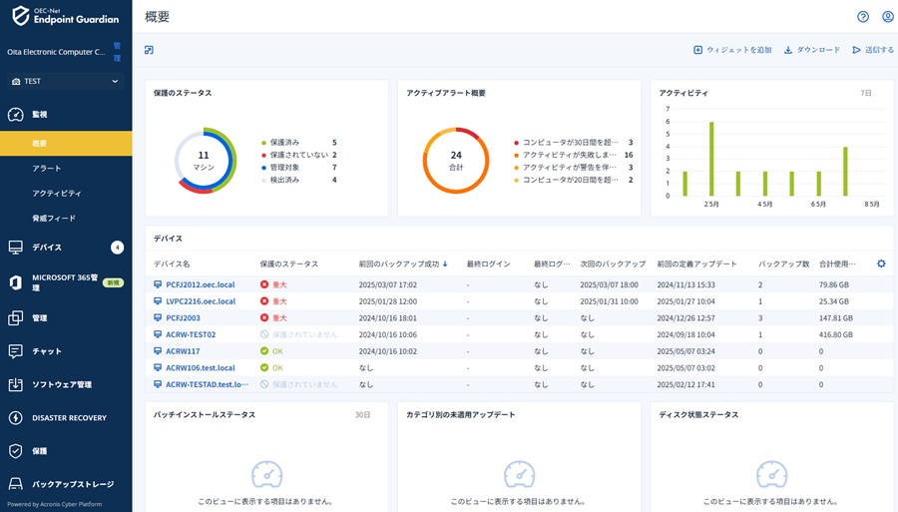Click the 79.86 GB usage cell
This screenshot has height=512, width=898.
tap(834, 284)
